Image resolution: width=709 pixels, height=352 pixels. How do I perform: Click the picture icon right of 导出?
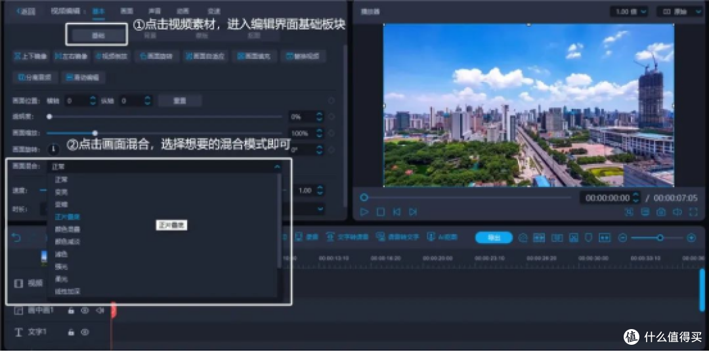pos(573,237)
